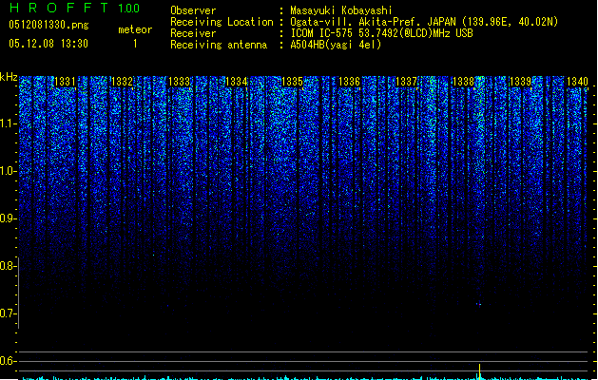
Task: Click the antenna value A504HB(yagi 4el)
Action: [336, 45]
